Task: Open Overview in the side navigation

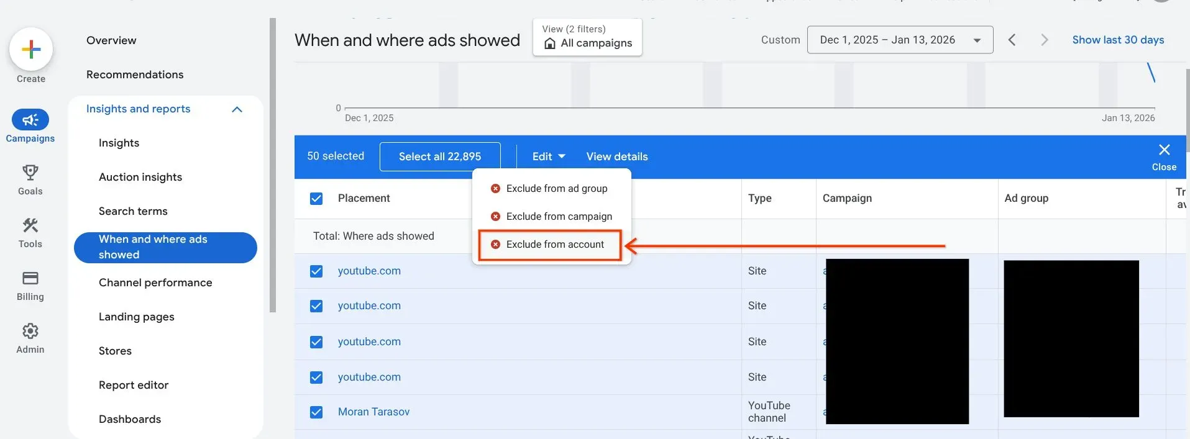Action: tap(111, 40)
